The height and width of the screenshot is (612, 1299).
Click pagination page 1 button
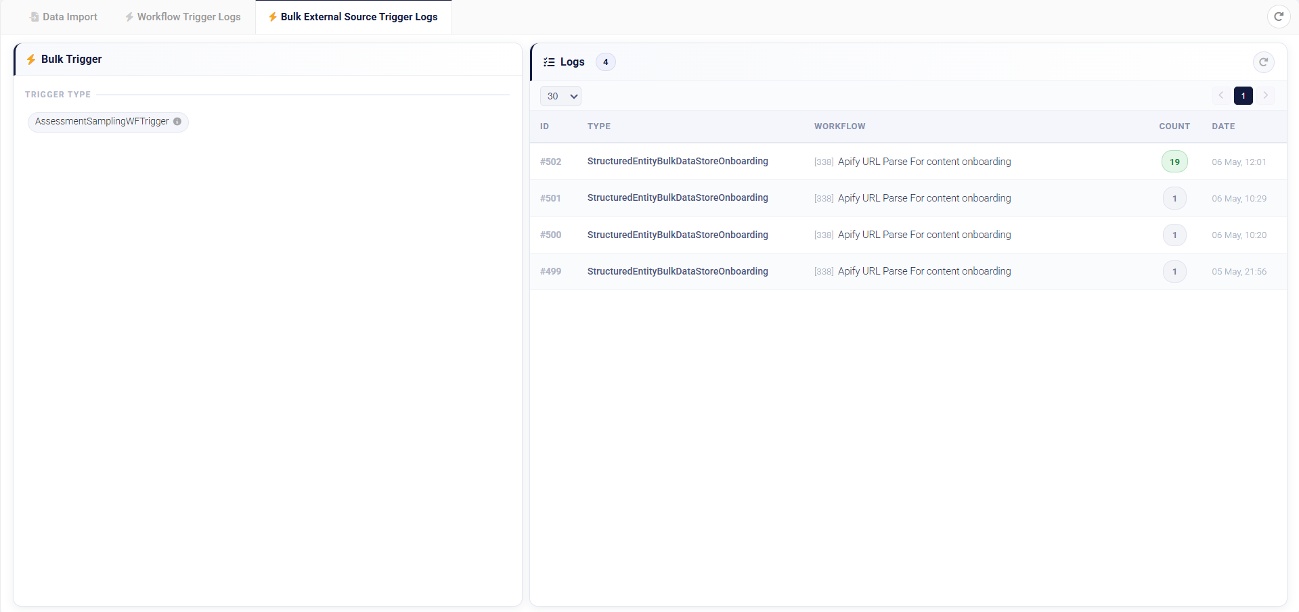tap(1243, 96)
